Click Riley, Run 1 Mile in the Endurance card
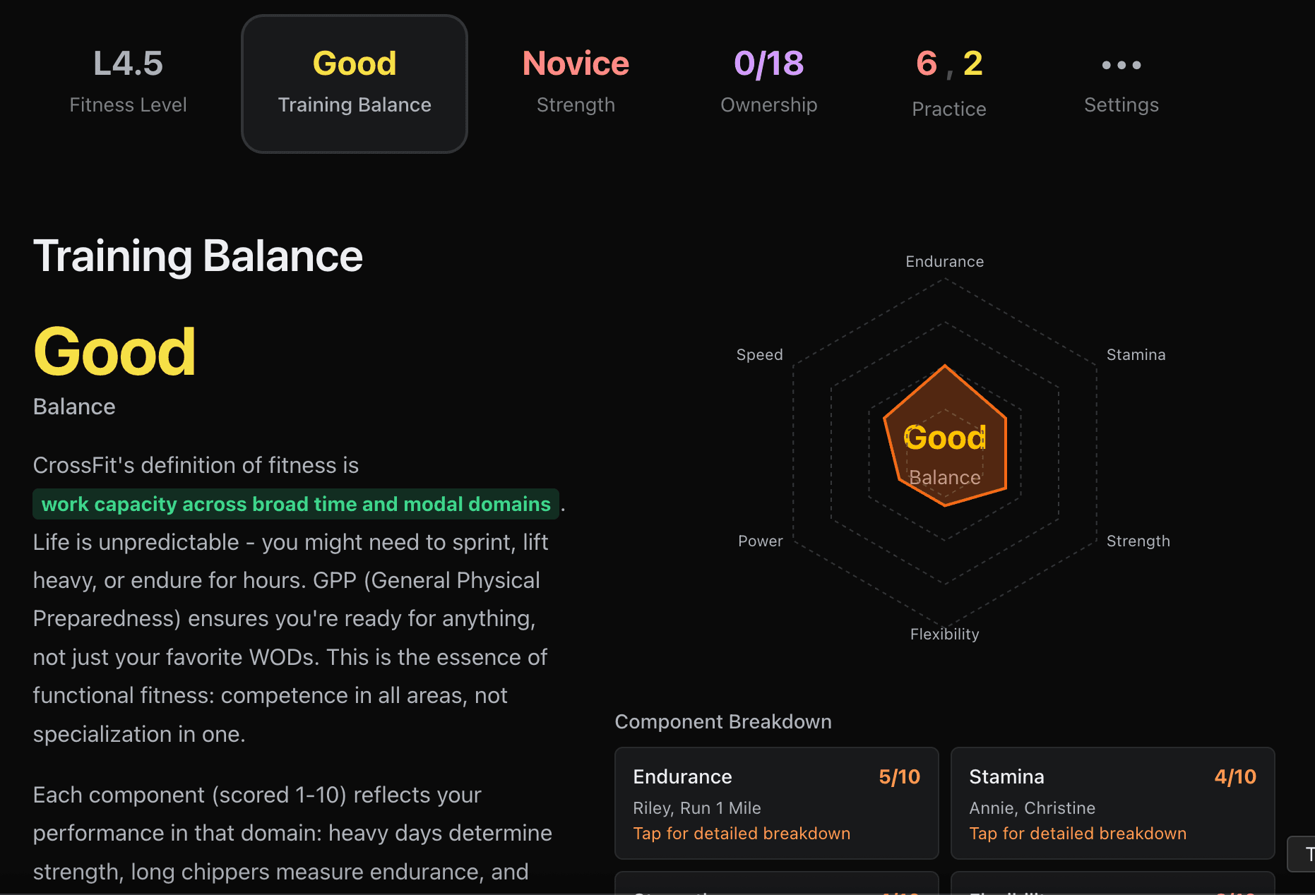This screenshot has width=1315, height=895. tap(697, 807)
